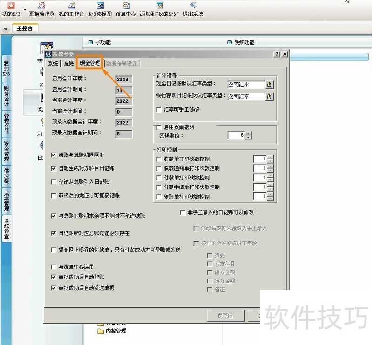Click the 内控管理 folder icon
Screen dimensions: 372x345
click(100, 331)
